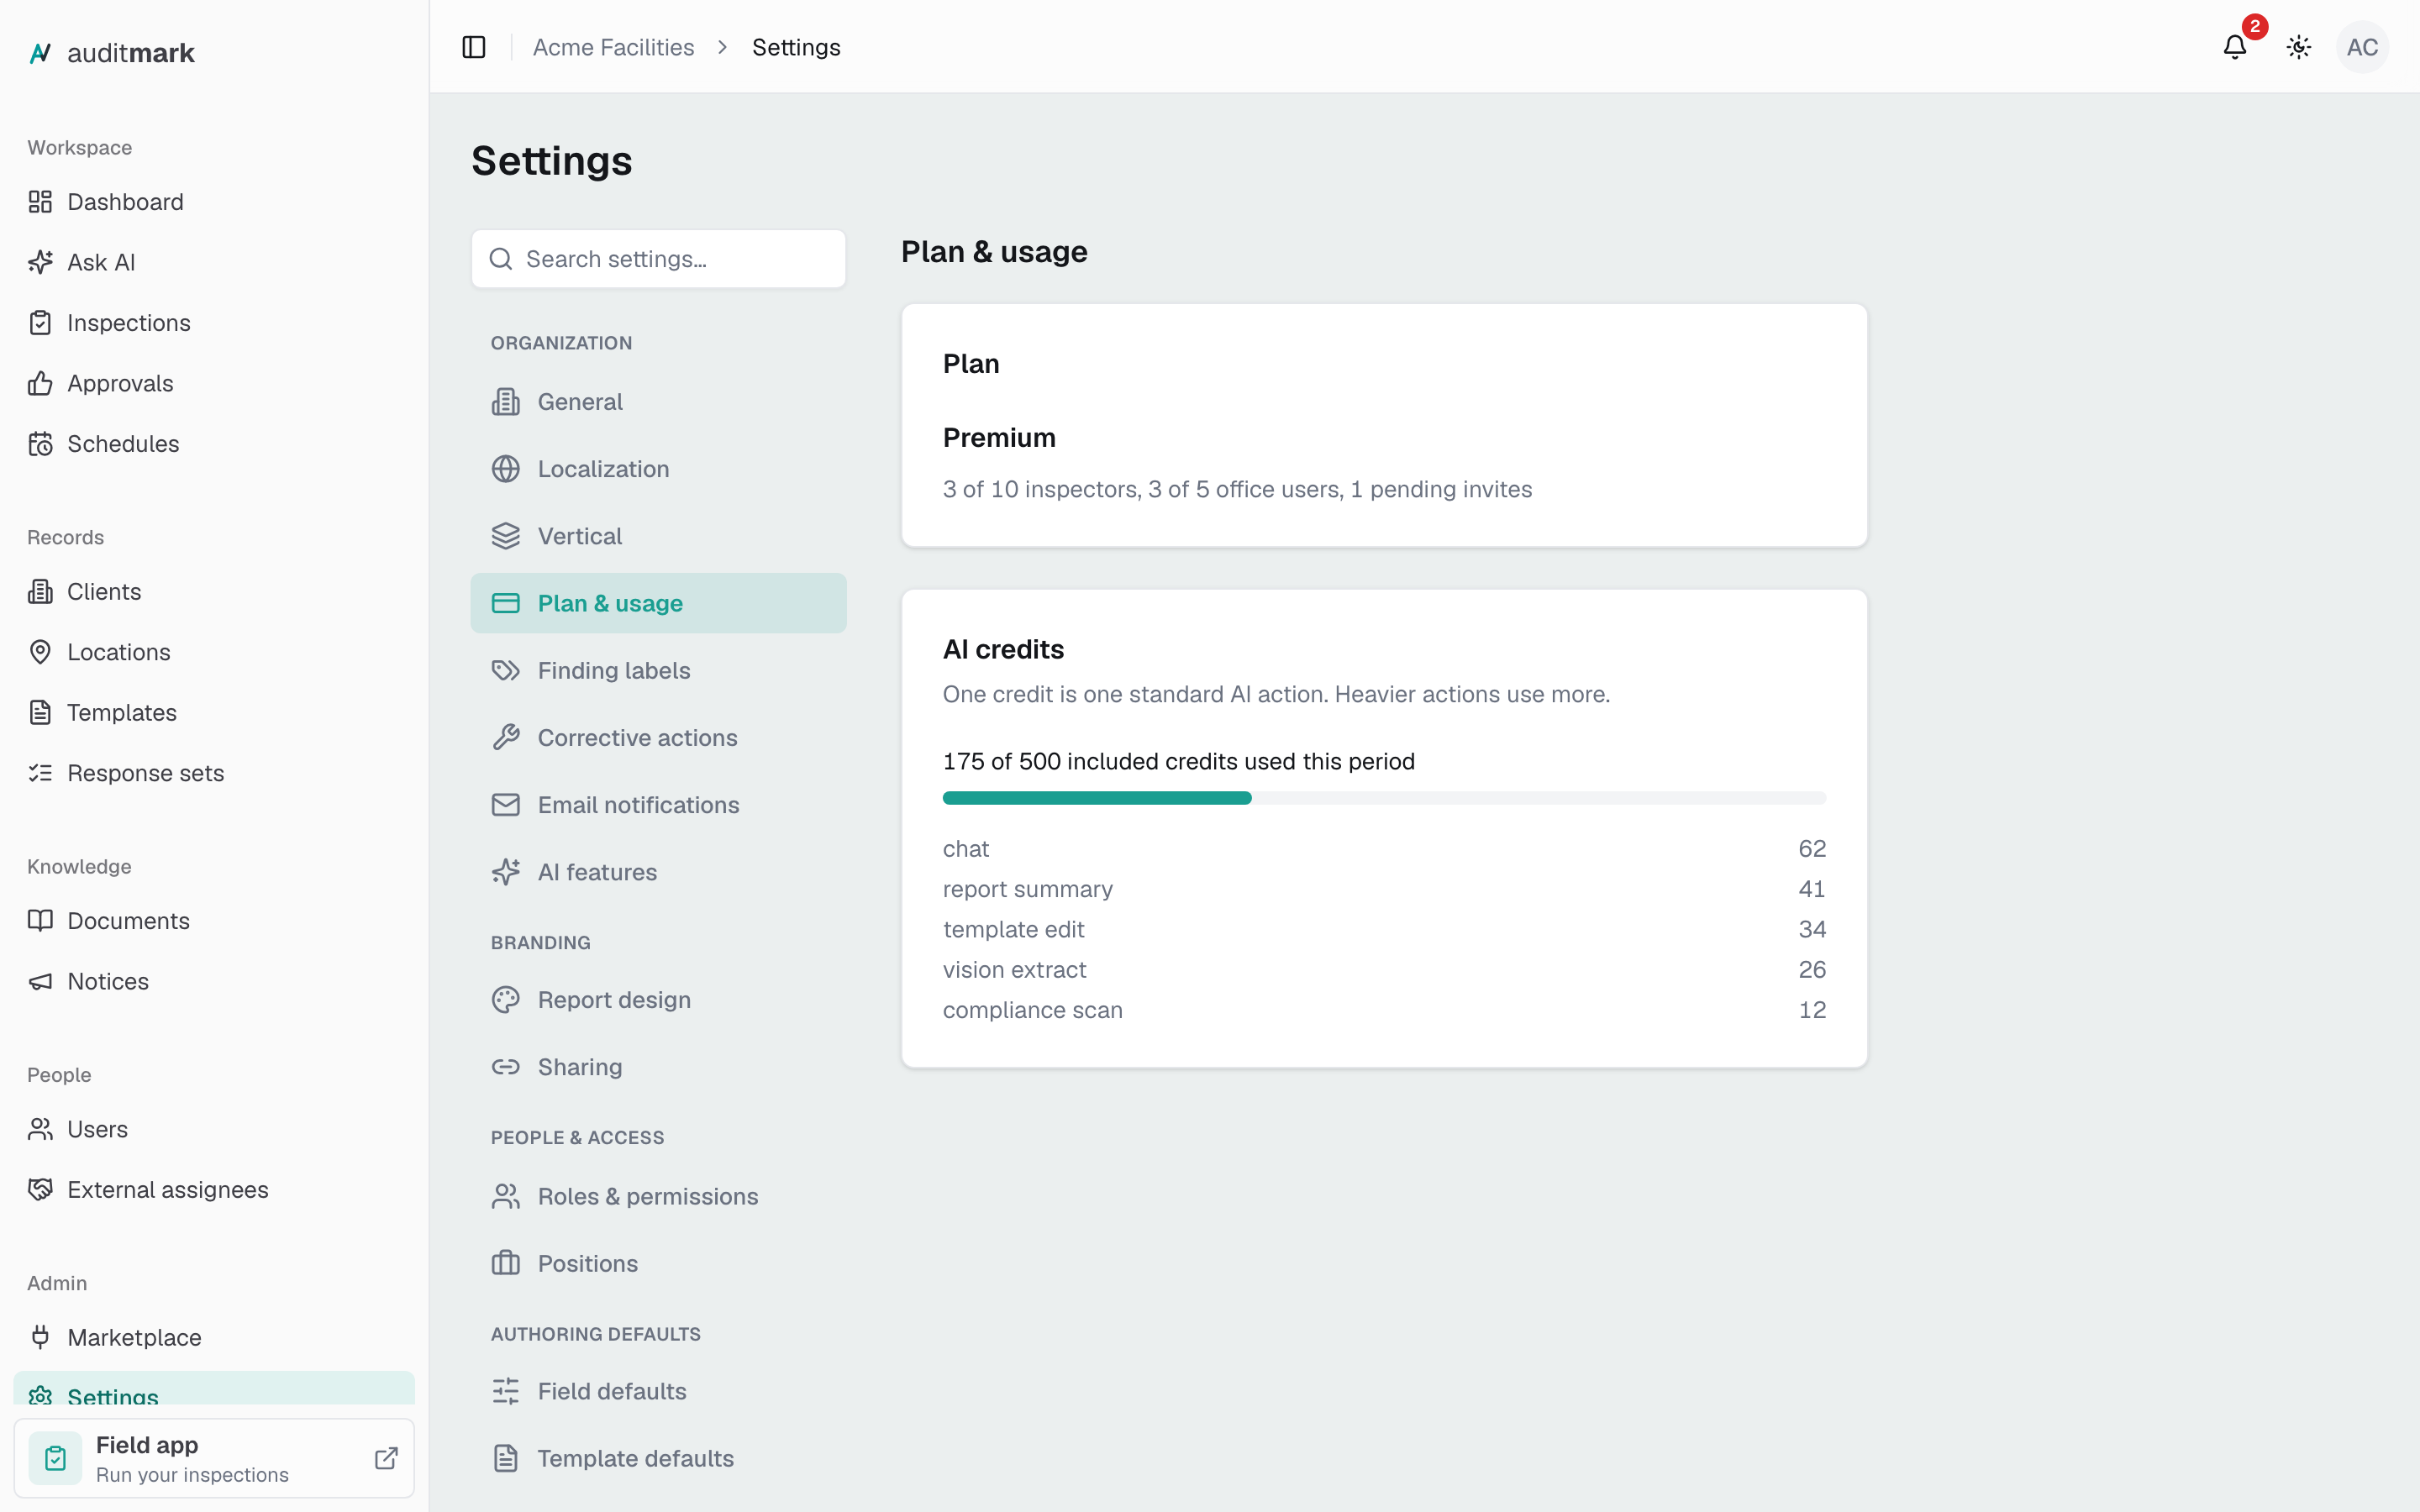Toggle light/dark theme sun icon
The image size is (2420, 1512).
(2299, 47)
